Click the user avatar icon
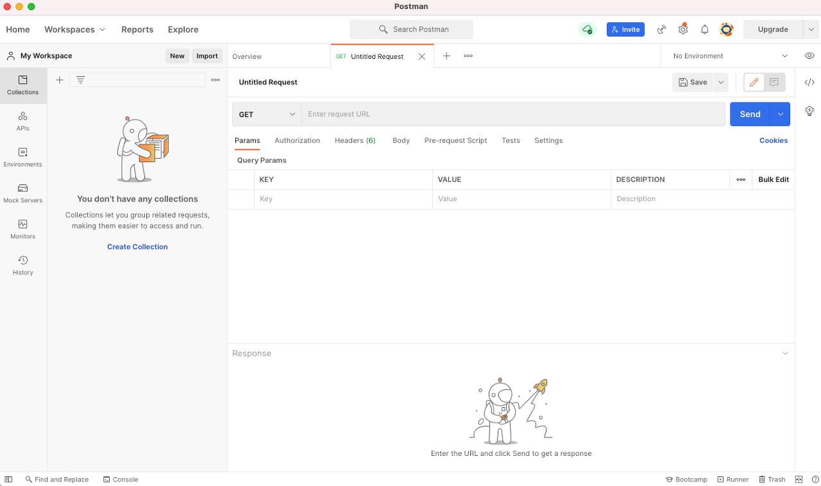 (x=727, y=29)
